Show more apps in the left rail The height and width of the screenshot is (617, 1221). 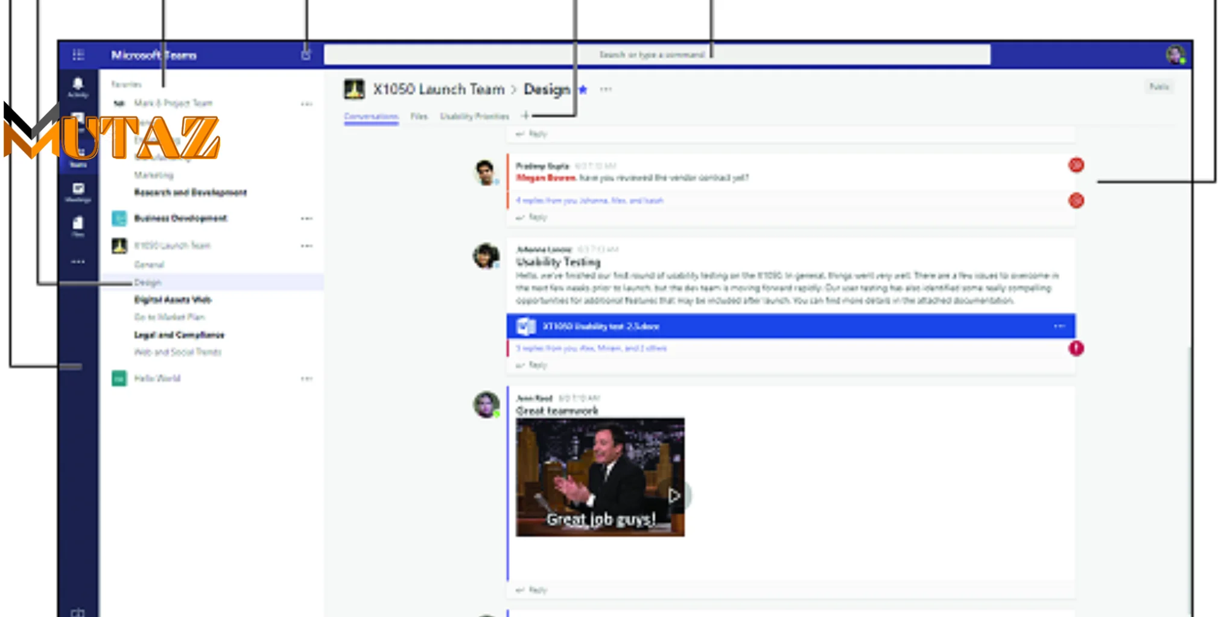(x=78, y=262)
